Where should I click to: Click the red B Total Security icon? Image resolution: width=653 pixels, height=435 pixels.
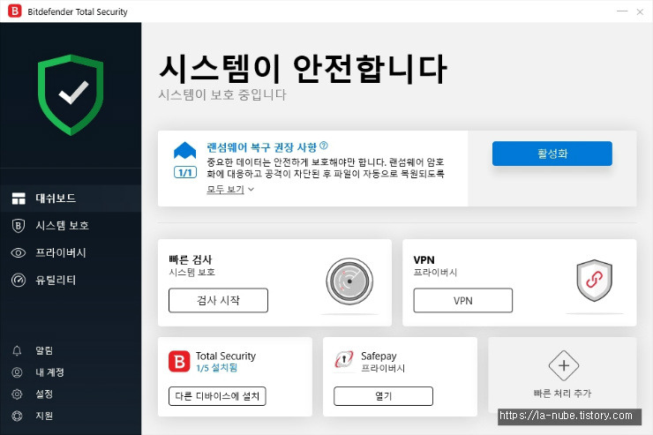pyautogui.click(x=179, y=361)
